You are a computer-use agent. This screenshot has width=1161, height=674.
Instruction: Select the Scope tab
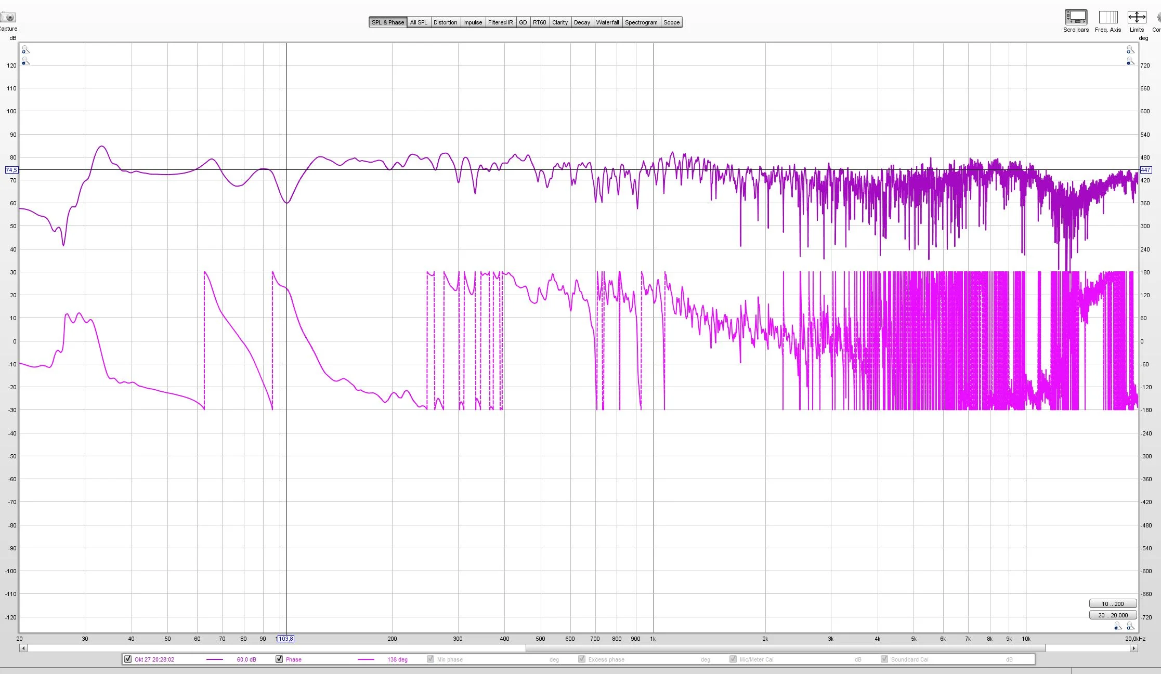671,22
